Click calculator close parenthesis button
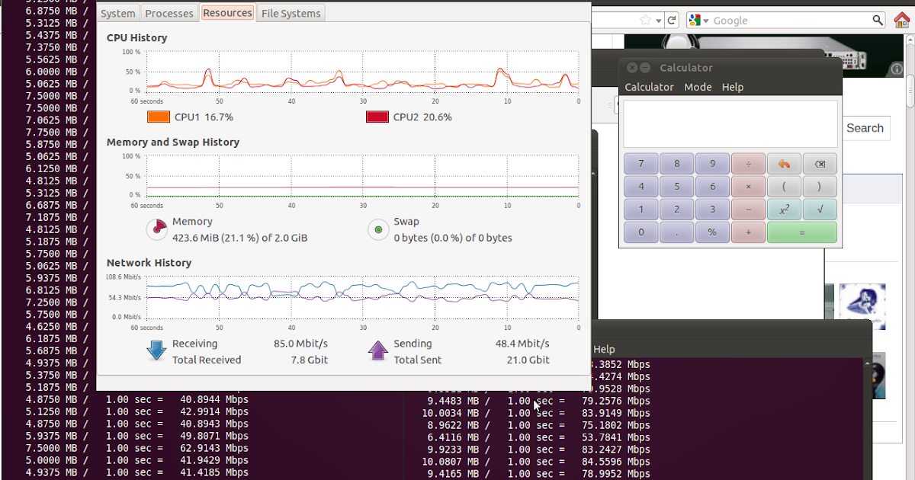 point(820,187)
